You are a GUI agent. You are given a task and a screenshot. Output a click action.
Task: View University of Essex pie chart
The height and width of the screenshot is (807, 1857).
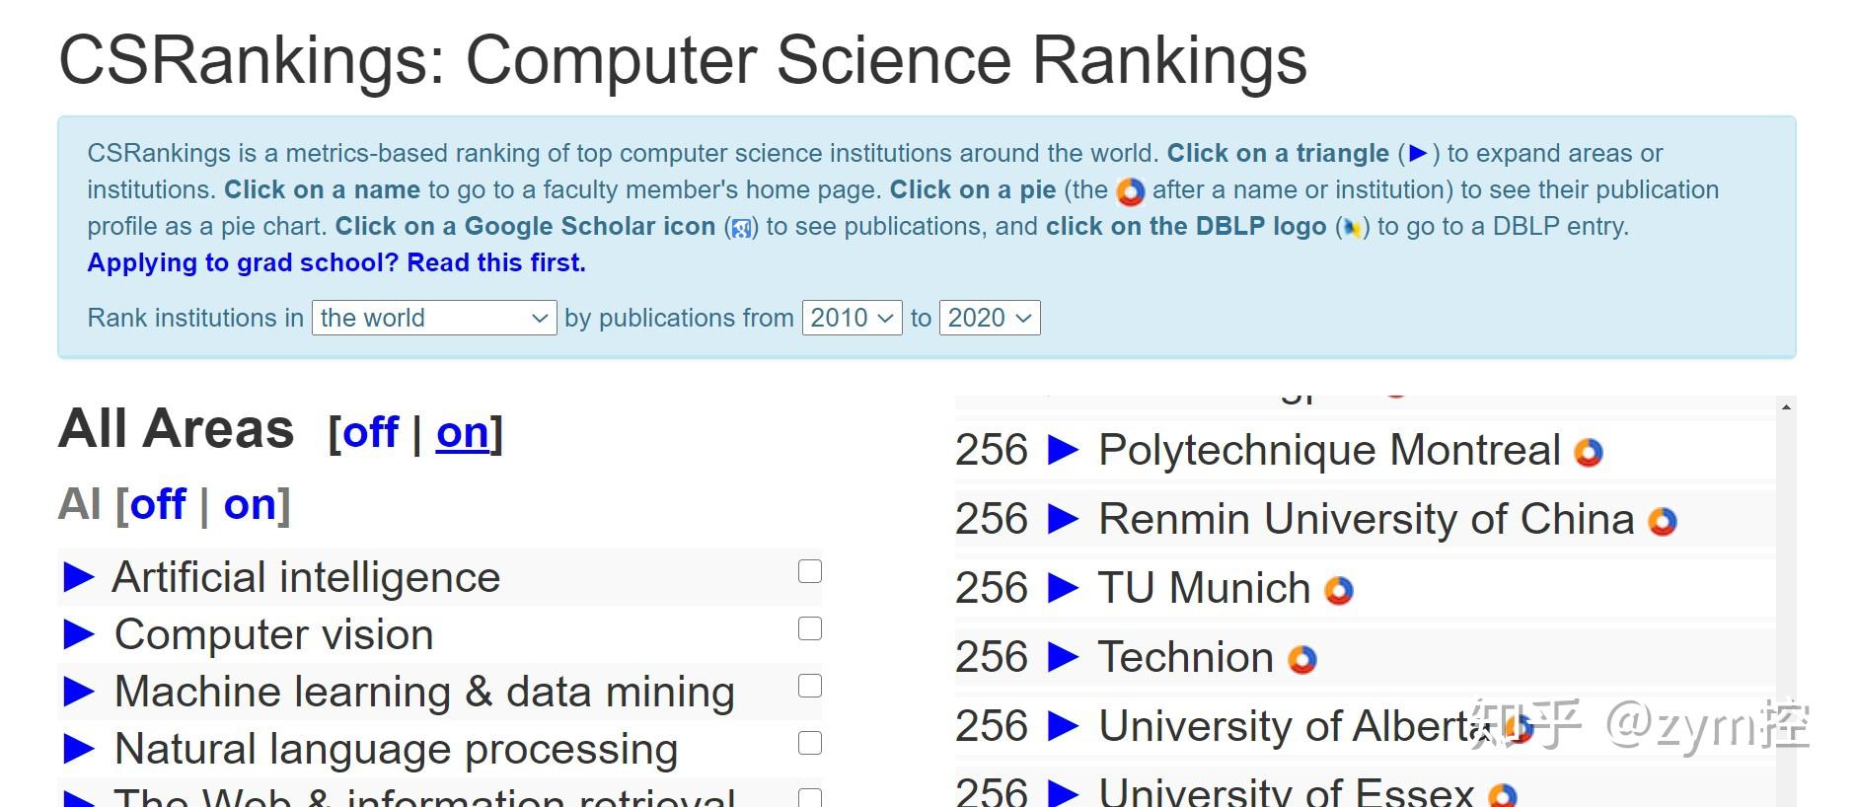(1503, 795)
